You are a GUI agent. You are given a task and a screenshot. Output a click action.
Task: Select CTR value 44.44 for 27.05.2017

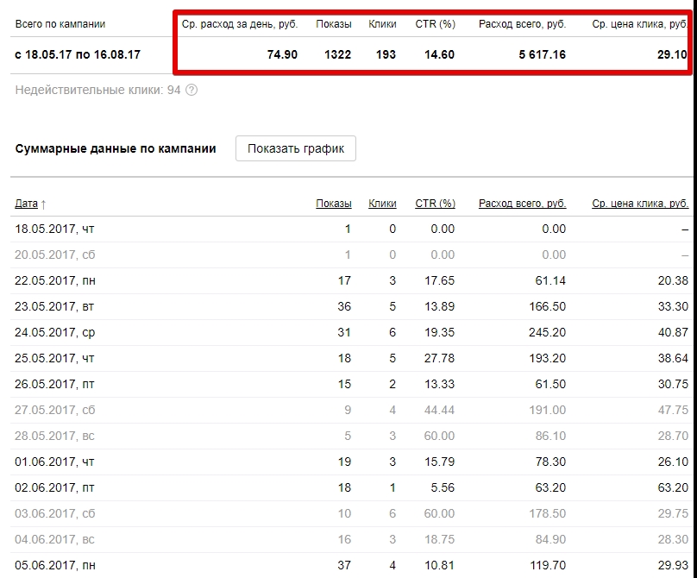click(x=439, y=410)
